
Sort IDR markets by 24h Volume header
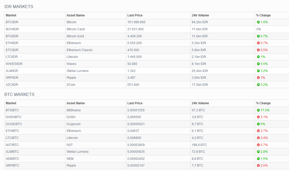click(x=200, y=15)
